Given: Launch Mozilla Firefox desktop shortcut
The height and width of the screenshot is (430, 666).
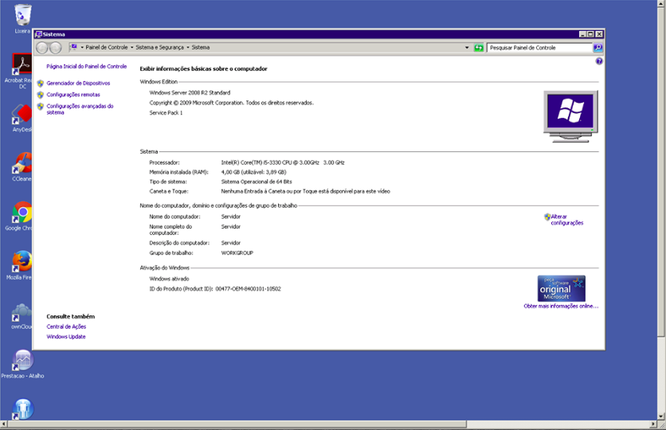Looking at the screenshot, I should pos(22,261).
